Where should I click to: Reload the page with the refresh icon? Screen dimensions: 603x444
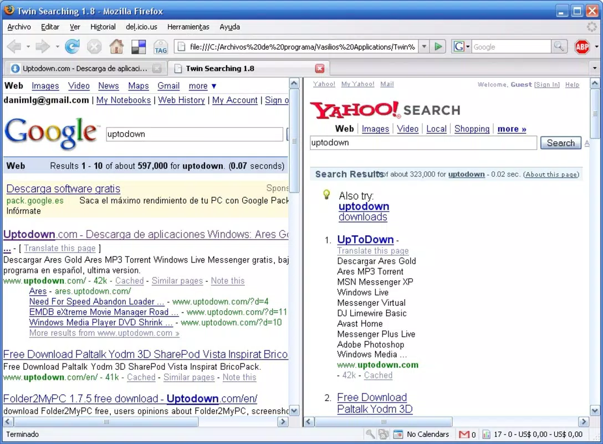72,47
